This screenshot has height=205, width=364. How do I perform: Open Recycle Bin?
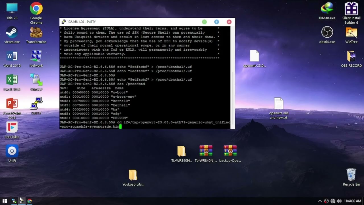pos(351,177)
